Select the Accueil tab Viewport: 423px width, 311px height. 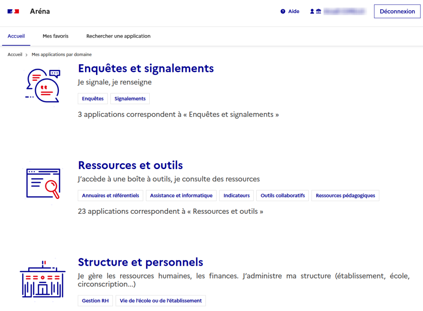click(16, 36)
